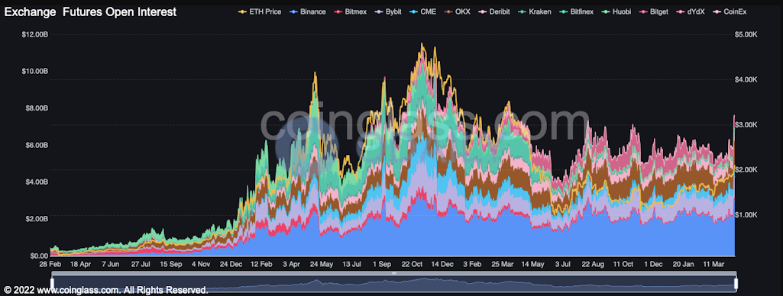Click the 20 Jan date label
The image size is (783, 296).
(683, 264)
